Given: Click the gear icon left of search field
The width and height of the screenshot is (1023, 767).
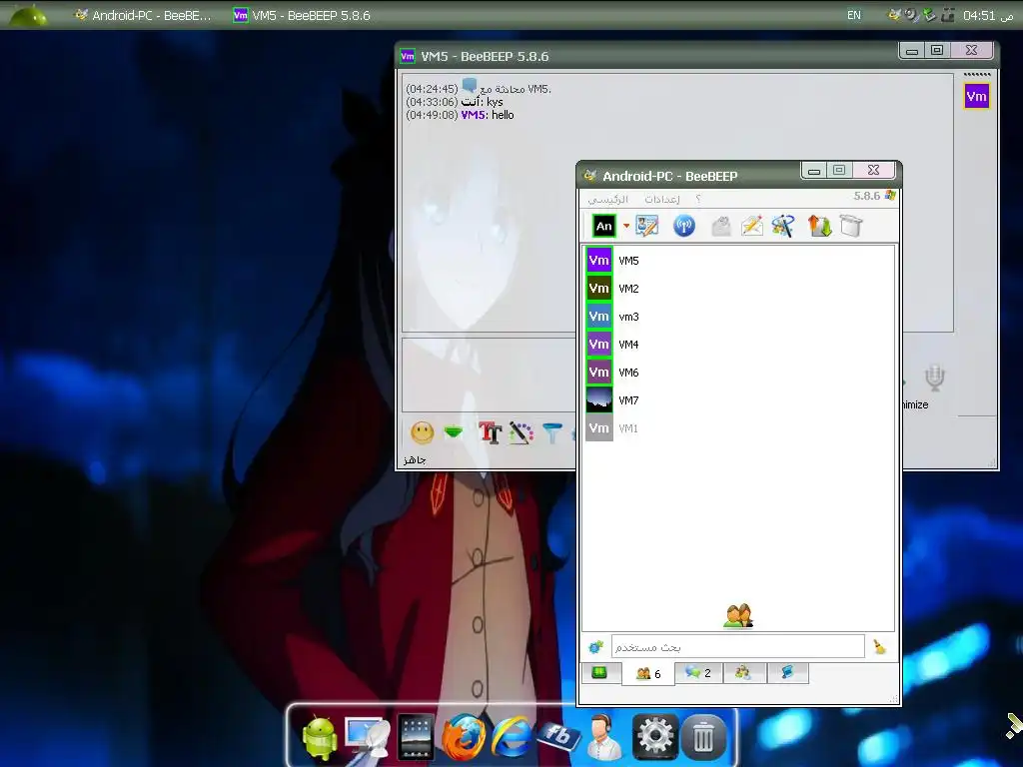Looking at the screenshot, I should (595, 647).
